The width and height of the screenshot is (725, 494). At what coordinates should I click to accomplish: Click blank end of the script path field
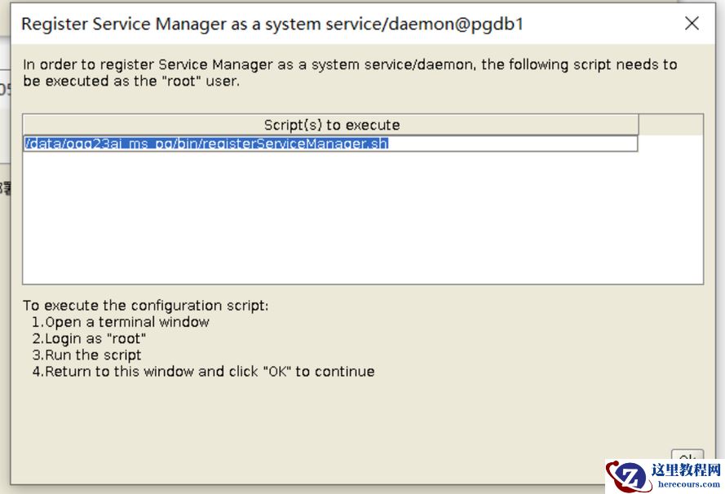514,143
